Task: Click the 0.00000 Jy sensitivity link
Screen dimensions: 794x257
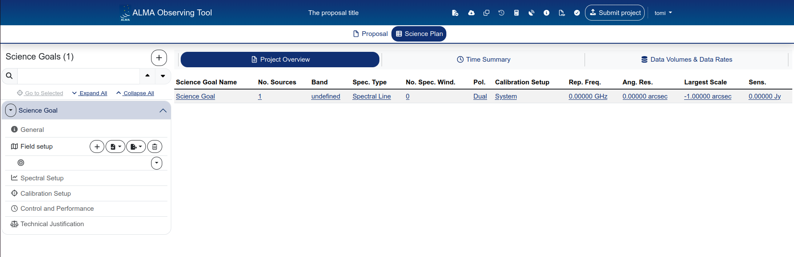Action: (x=765, y=96)
